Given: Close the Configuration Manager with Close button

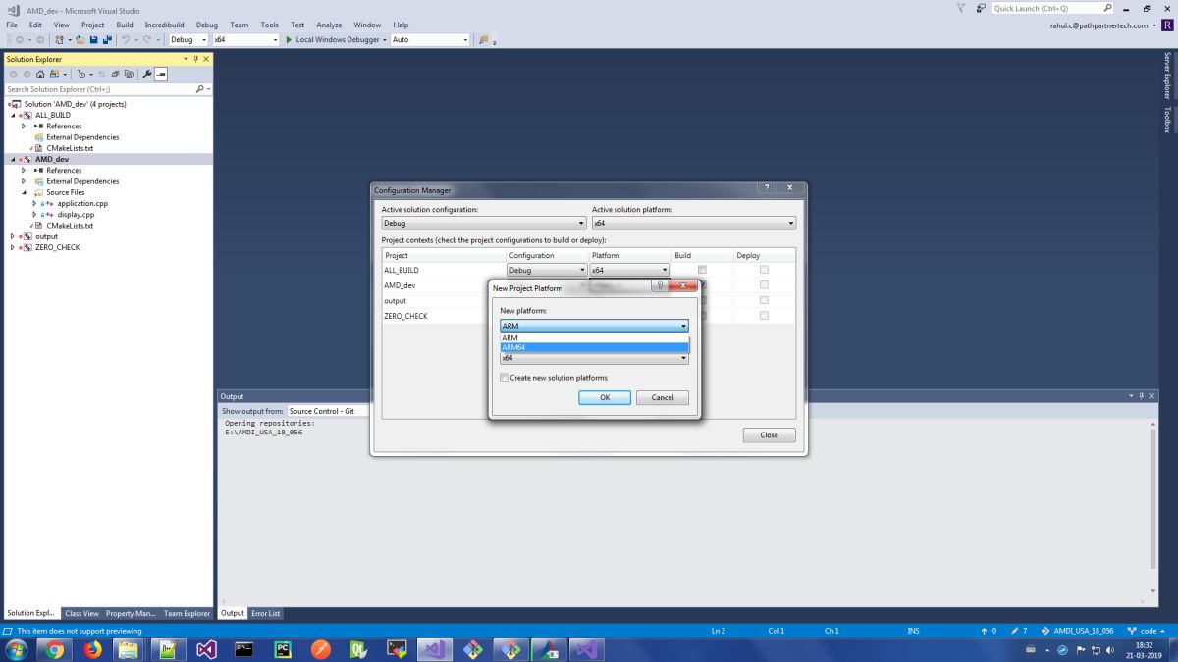Looking at the screenshot, I should [x=769, y=435].
